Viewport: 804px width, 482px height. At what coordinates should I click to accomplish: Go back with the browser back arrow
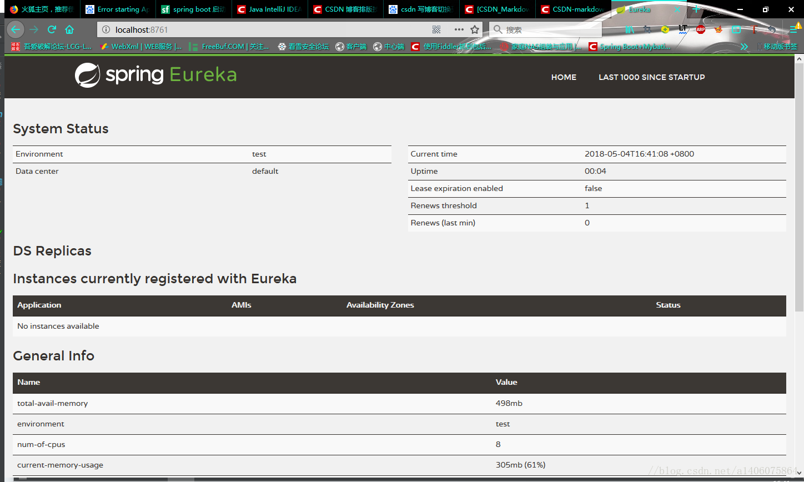(16, 29)
